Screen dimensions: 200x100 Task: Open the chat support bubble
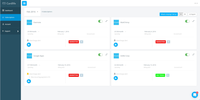pos(194,95)
